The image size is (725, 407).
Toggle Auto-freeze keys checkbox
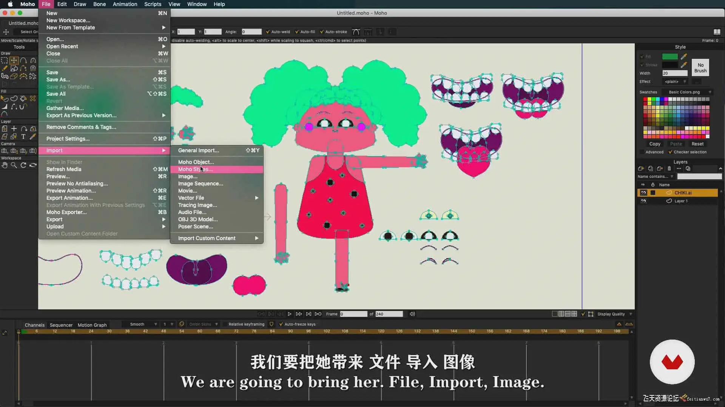click(x=281, y=324)
